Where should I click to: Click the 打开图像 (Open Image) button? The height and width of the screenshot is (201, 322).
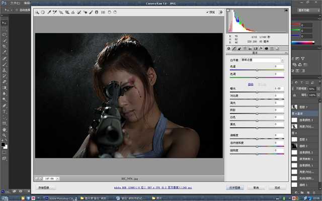[x=236, y=187]
